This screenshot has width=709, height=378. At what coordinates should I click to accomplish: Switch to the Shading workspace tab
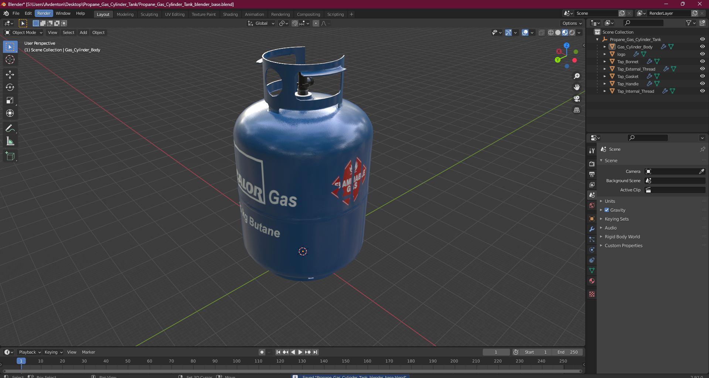click(x=230, y=14)
